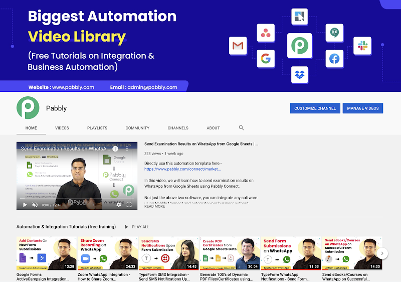Click the Pabbly channel avatar logo
401x282 pixels.
28,108
